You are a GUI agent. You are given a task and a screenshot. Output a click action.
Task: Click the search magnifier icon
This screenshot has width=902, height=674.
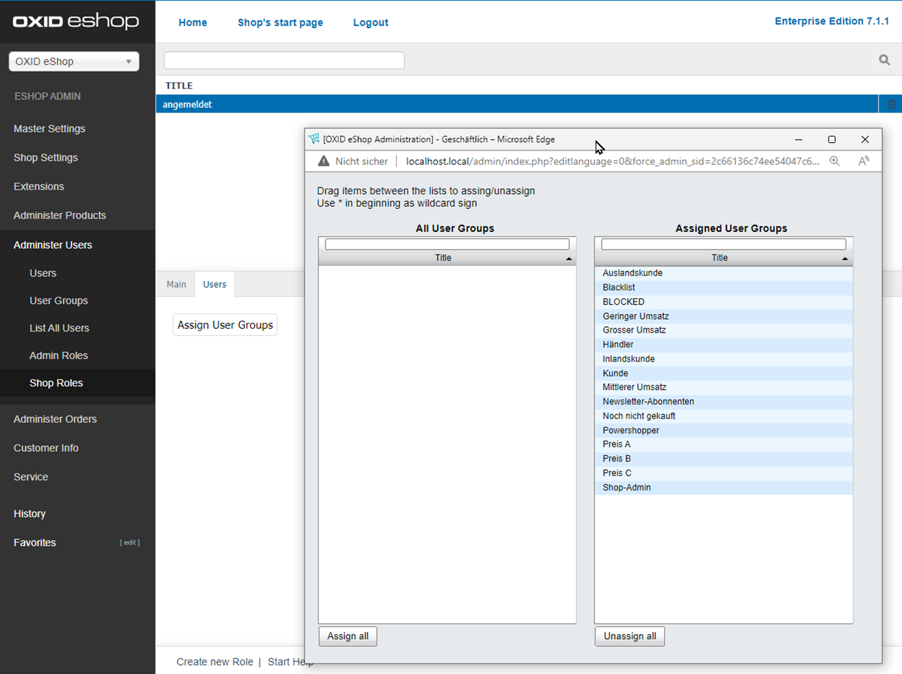click(x=884, y=60)
